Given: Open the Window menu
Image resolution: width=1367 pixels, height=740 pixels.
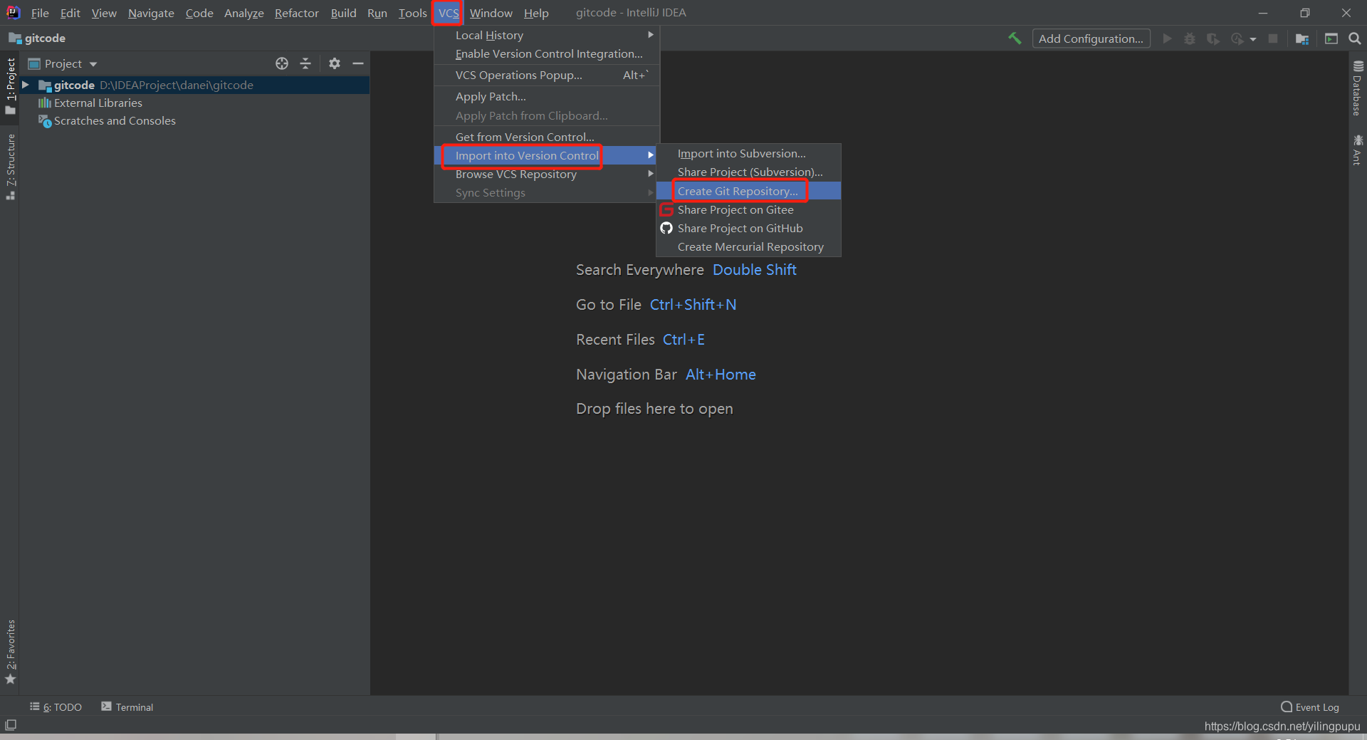Looking at the screenshot, I should (x=491, y=13).
